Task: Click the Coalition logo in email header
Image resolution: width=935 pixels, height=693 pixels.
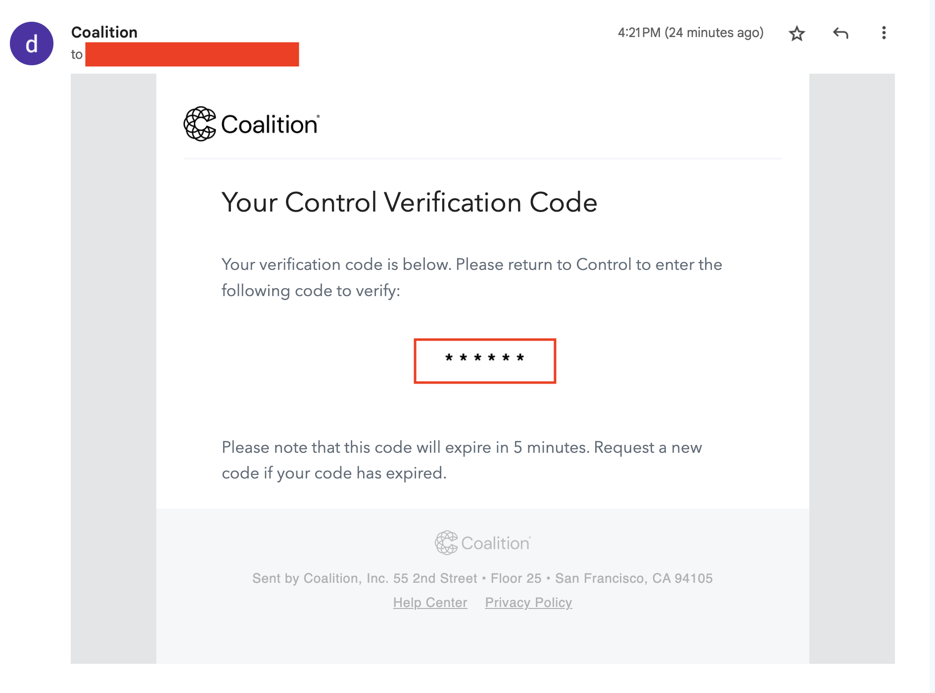Action: tap(252, 124)
